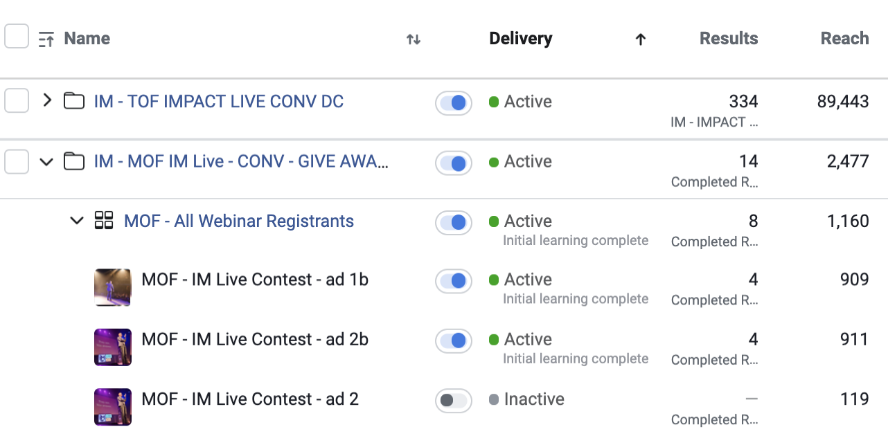Expand the IM - TOF IMPACT LIVE CONV DC row

point(46,100)
